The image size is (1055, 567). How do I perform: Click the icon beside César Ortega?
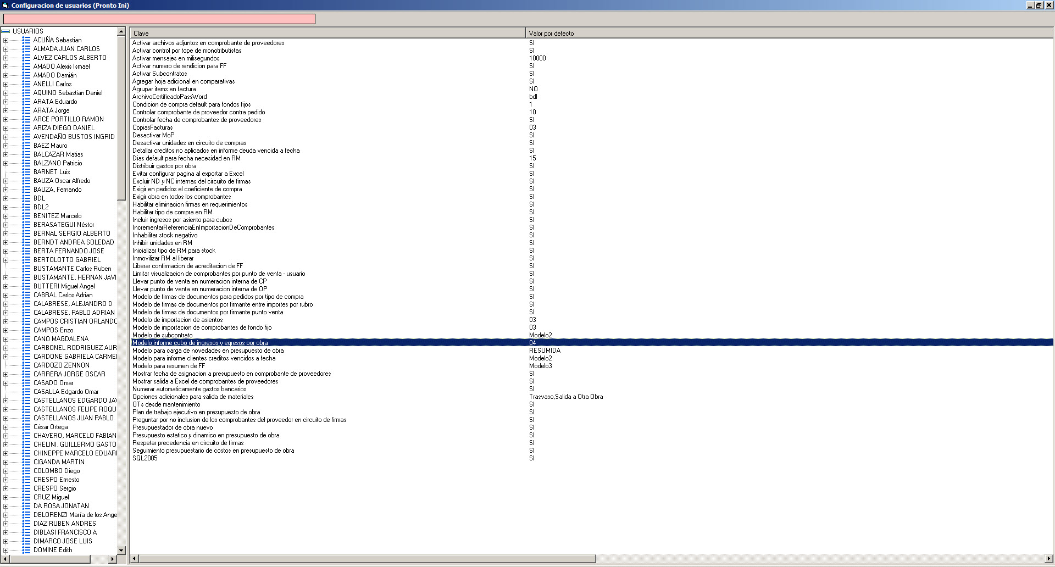tap(26, 427)
